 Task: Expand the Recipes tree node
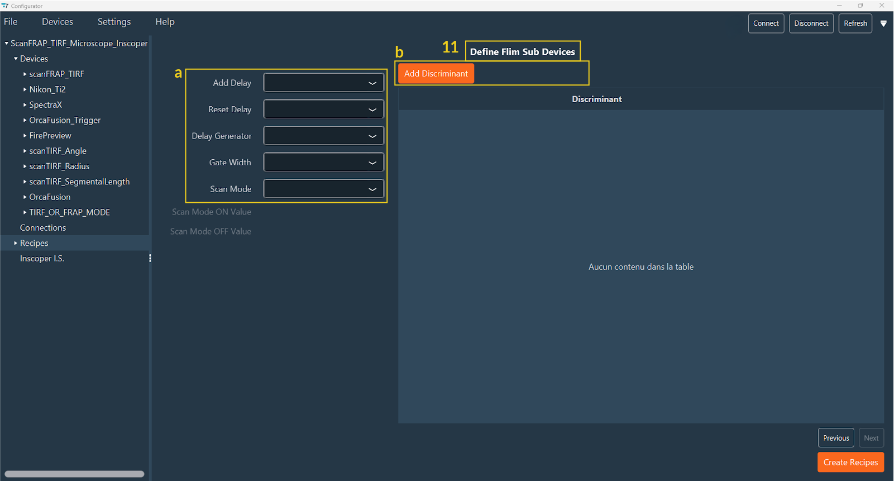click(16, 243)
